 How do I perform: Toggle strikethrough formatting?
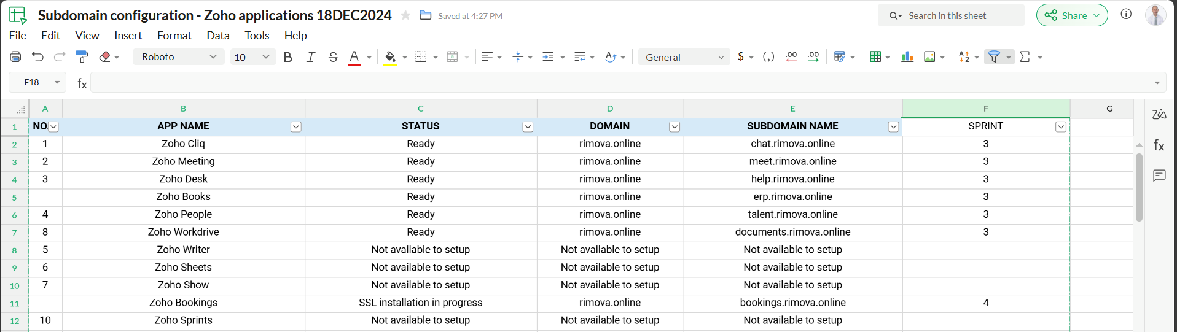(x=333, y=57)
